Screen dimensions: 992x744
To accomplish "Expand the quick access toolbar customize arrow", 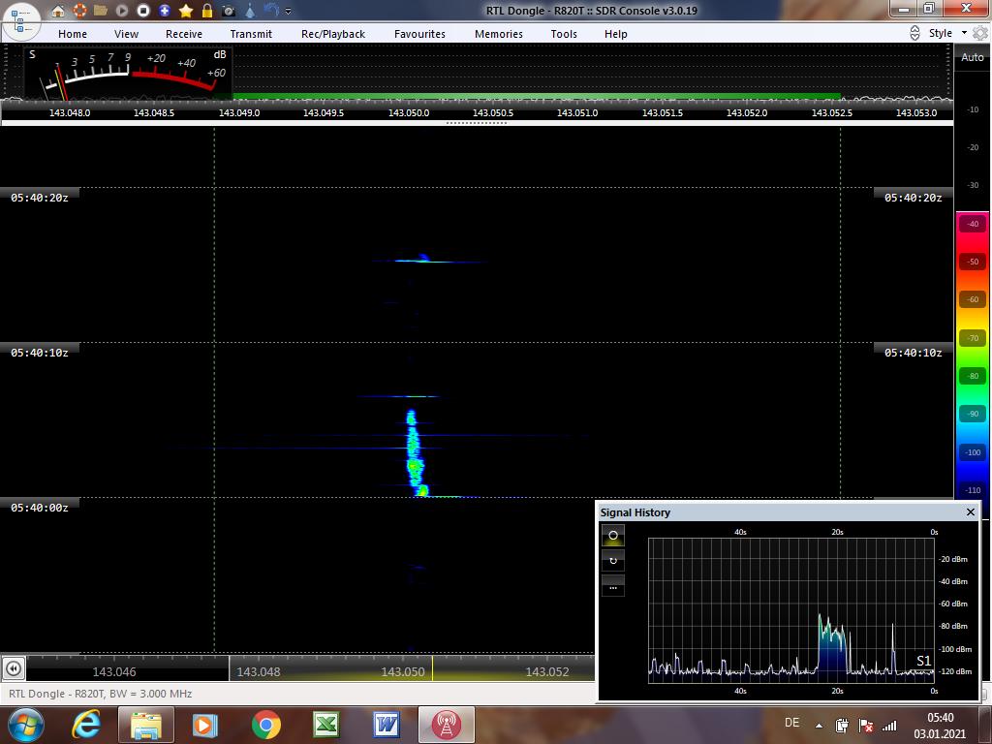I will click(289, 11).
